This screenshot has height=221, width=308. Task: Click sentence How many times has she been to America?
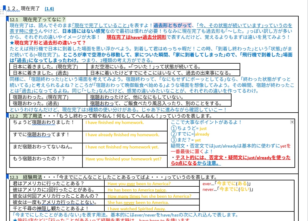coord(149,196)
